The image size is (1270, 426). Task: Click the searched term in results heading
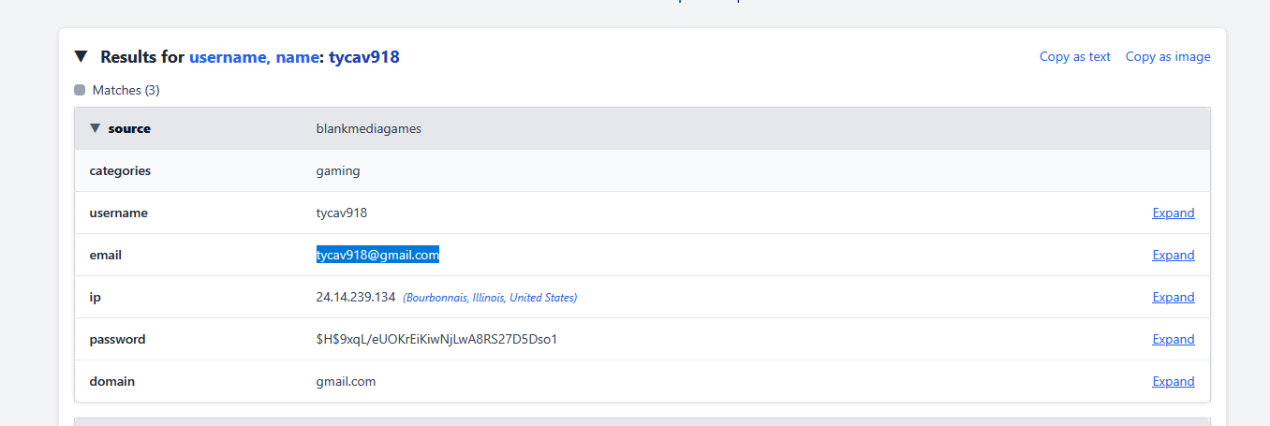(363, 57)
